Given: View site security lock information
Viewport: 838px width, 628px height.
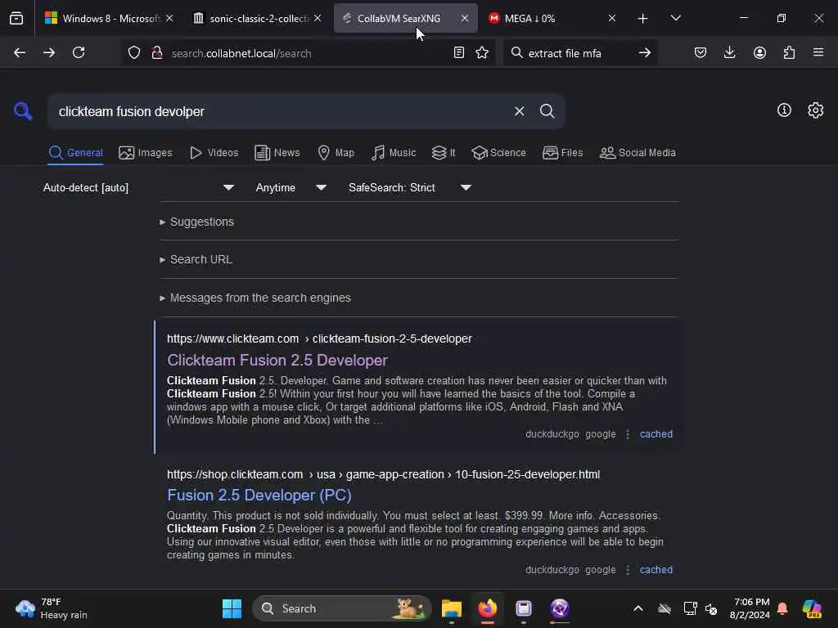Looking at the screenshot, I should 156,52.
